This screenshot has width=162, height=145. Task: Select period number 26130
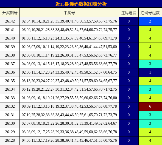coord(10,123)
